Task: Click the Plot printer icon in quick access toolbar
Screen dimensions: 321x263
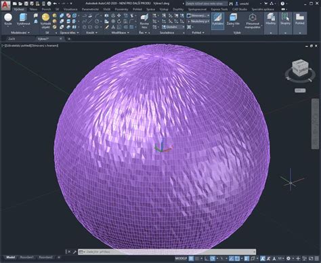Action: point(49,3)
